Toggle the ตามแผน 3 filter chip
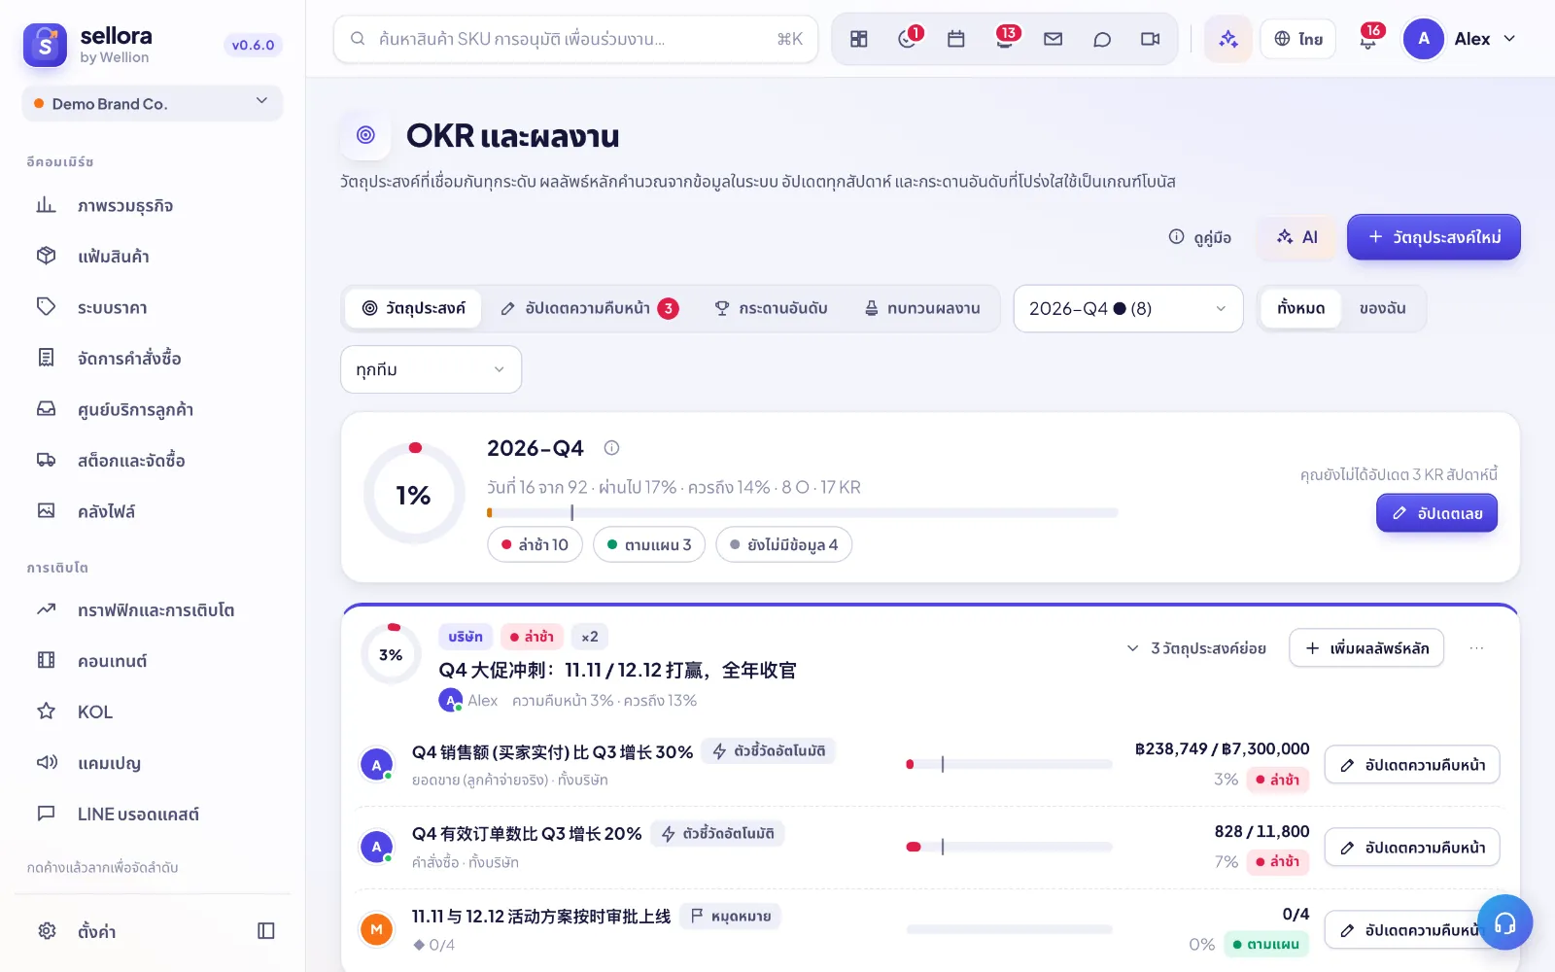Screen dimensions: 1555x972 point(649,544)
